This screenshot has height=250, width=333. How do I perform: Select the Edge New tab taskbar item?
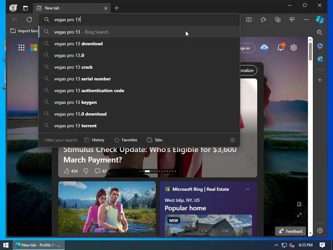pyautogui.click(x=39, y=245)
